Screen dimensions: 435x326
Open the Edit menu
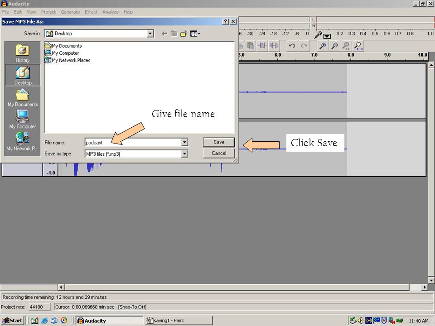click(18, 12)
